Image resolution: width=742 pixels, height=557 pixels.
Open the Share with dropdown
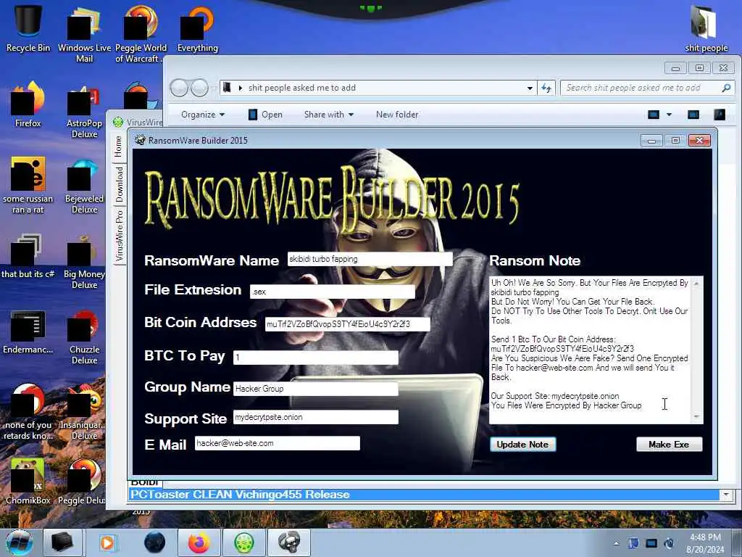[x=329, y=115]
